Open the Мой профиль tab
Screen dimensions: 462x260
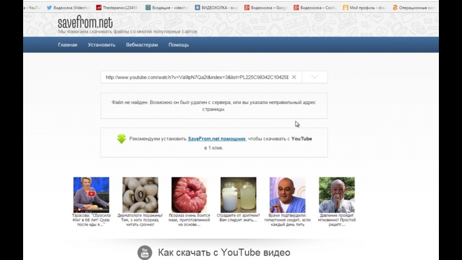click(364, 8)
